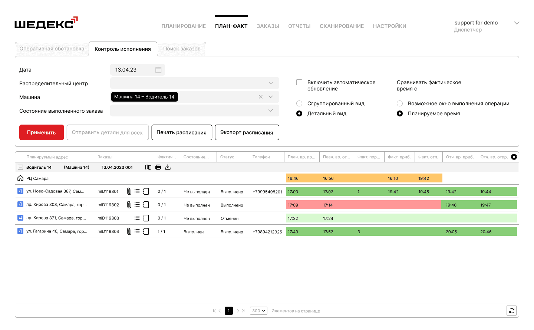Switch to Оперативная обстановка tab
The width and height of the screenshot is (534, 330).
[x=52, y=49]
